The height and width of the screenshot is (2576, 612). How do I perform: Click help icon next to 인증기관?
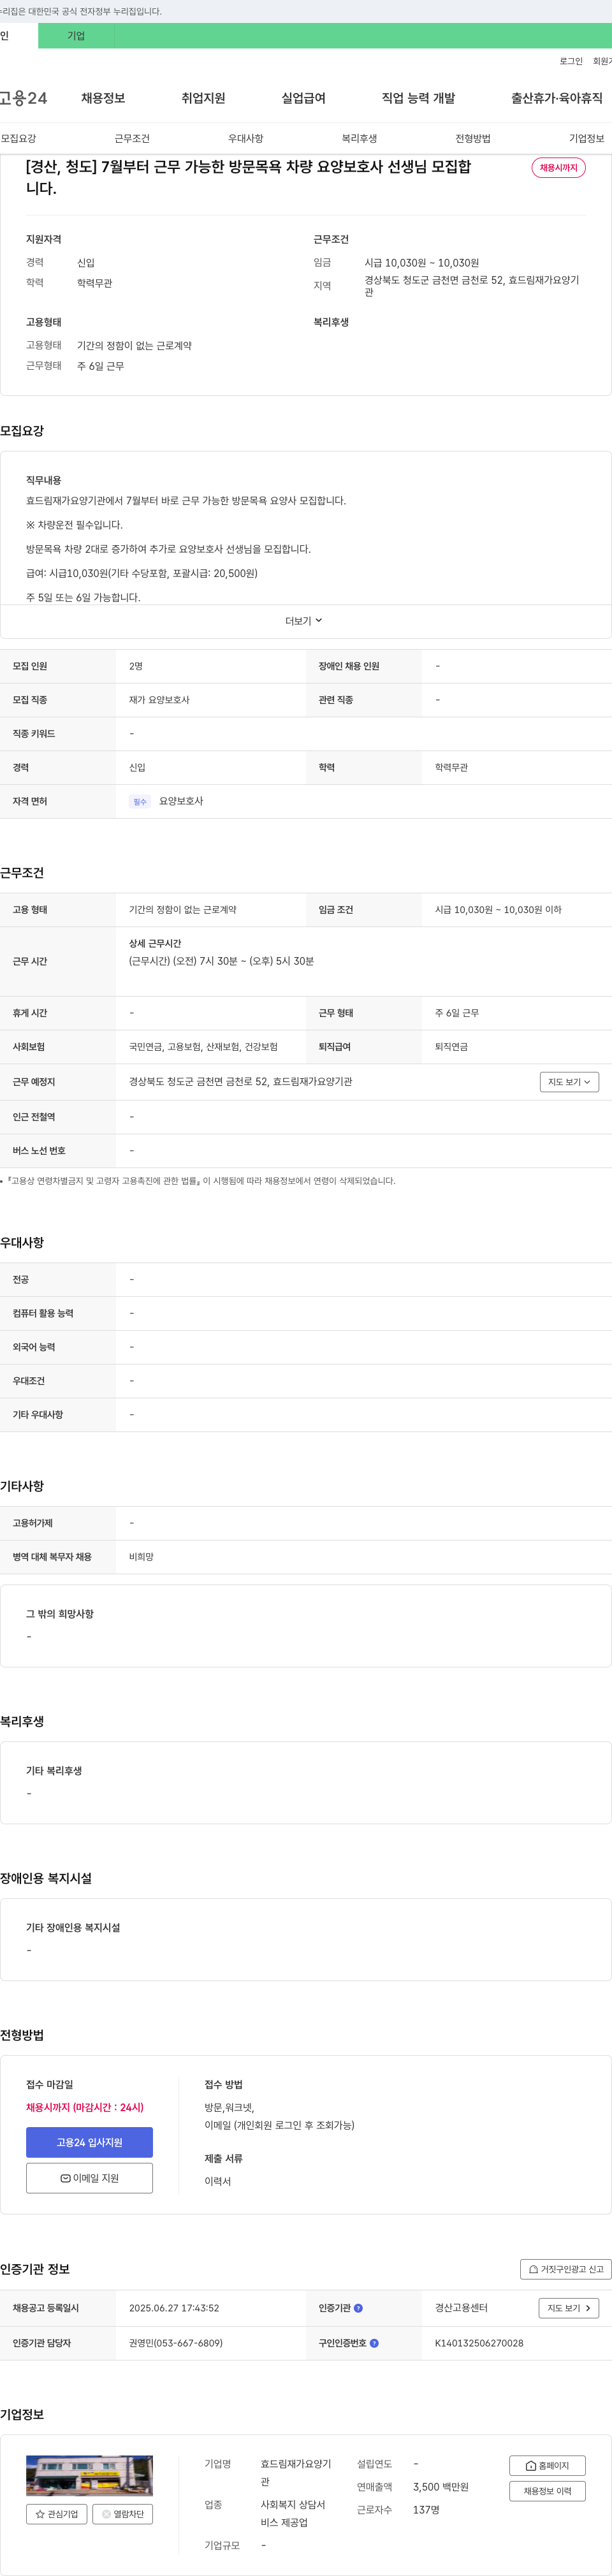(x=358, y=2308)
